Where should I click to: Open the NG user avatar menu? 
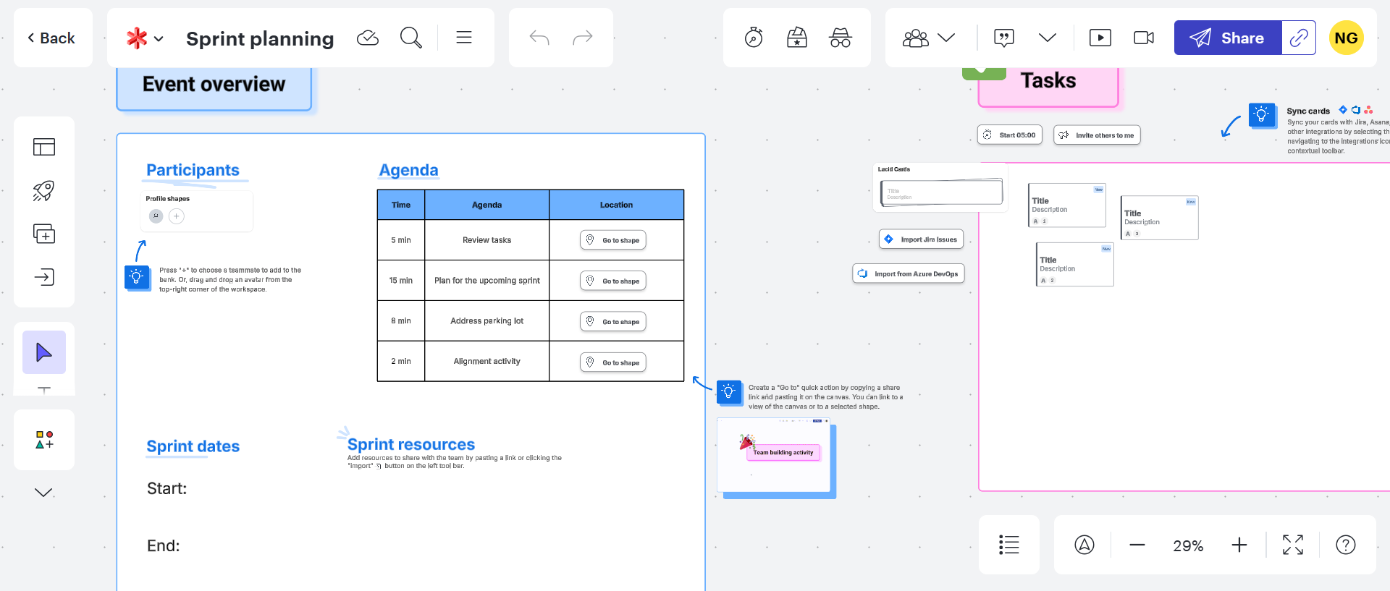pyautogui.click(x=1347, y=38)
